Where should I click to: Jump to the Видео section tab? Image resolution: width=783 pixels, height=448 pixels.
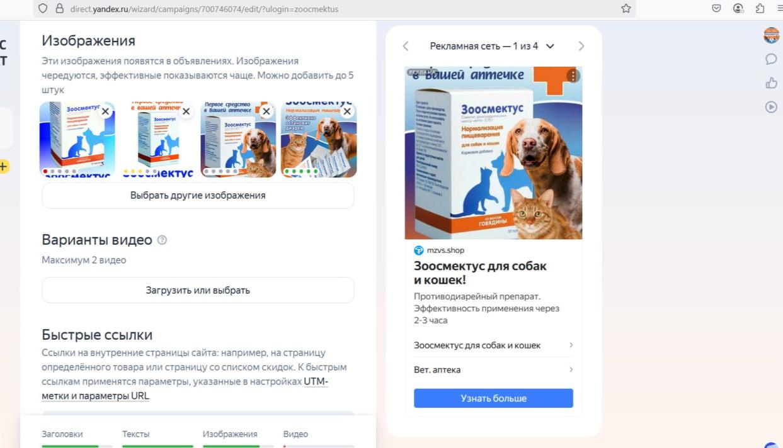(295, 434)
